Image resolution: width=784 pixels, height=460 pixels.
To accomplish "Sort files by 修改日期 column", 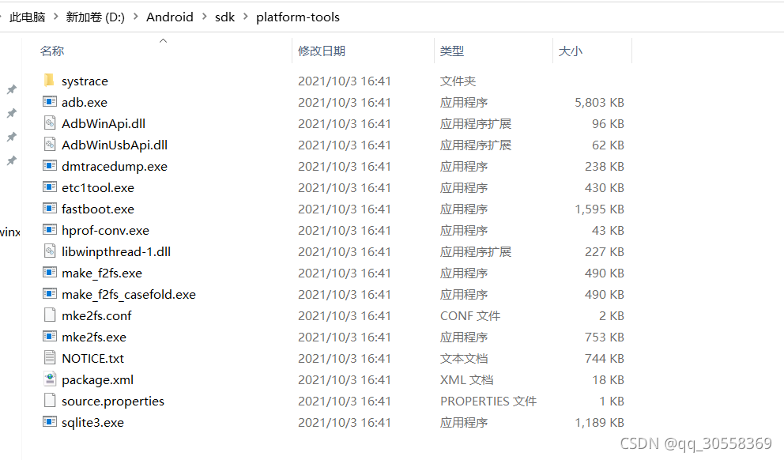I will [322, 51].
